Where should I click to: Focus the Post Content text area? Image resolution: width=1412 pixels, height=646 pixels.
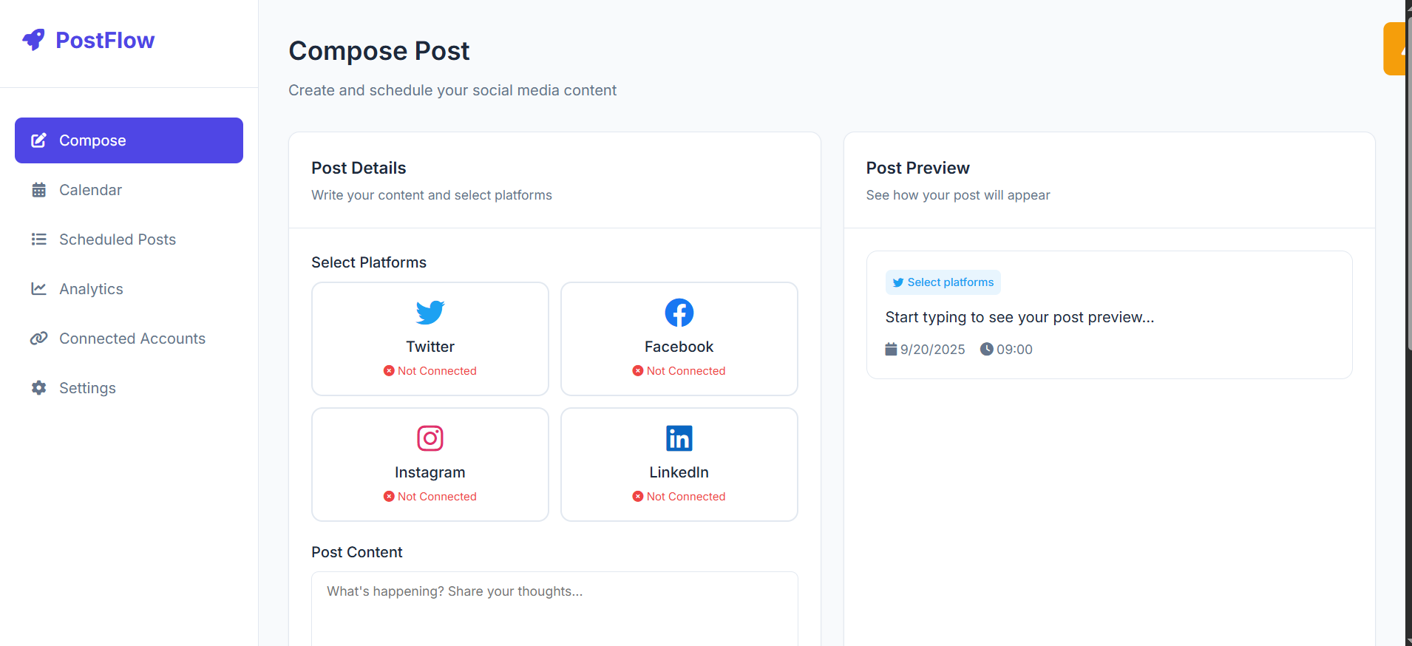coord(554,608)
